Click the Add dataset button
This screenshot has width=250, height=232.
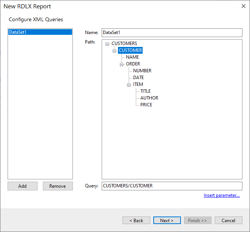tap(22, 186)
